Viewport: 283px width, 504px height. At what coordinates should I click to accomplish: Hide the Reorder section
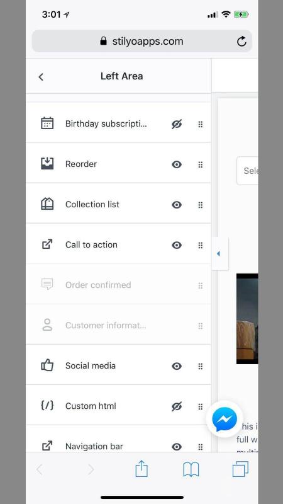coord(177,164)
